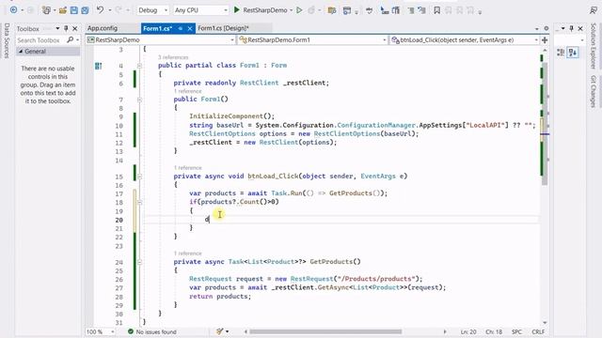The height and width of the screenshot is (338, 602).
Task: Collapse the Form1 class outline at line 4
Action: click(x=139, y=66)
